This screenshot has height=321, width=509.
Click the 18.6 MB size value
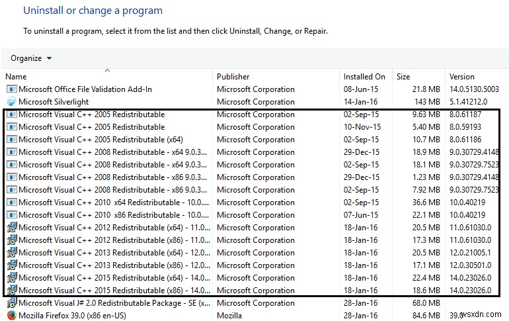[x=426, y=291]
